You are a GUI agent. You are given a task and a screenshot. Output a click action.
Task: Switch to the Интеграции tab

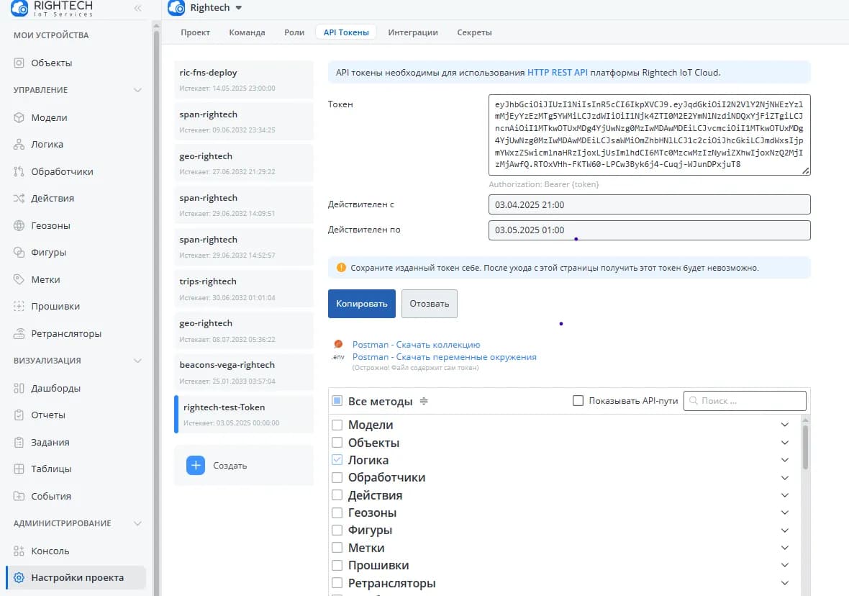(413, 32)
